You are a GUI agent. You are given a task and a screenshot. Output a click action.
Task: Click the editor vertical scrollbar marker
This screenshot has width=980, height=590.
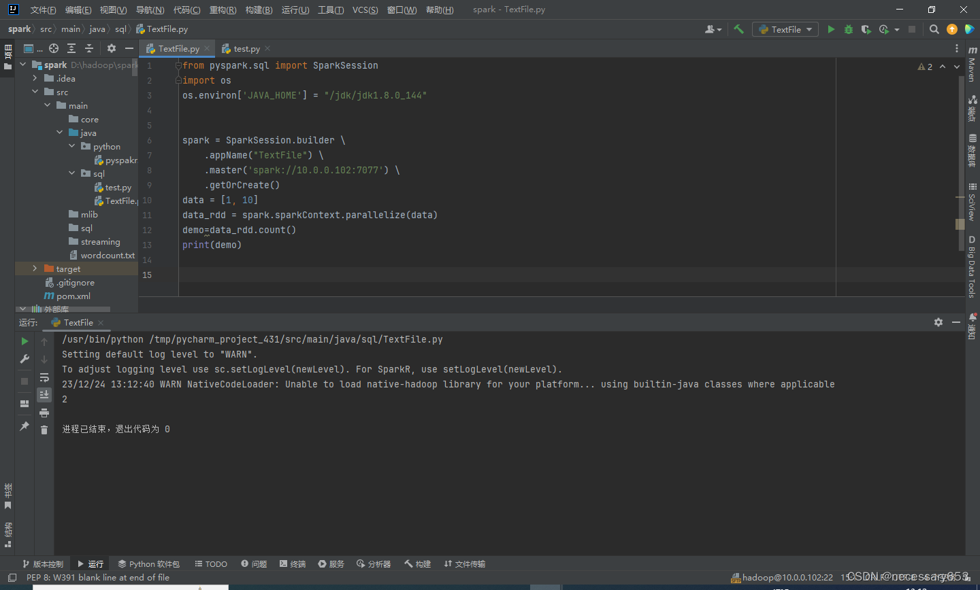click(x=960, y=224)
